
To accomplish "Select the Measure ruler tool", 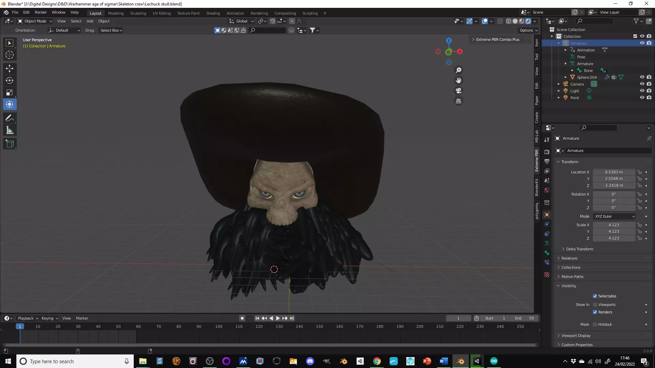I will coord(10,130).
